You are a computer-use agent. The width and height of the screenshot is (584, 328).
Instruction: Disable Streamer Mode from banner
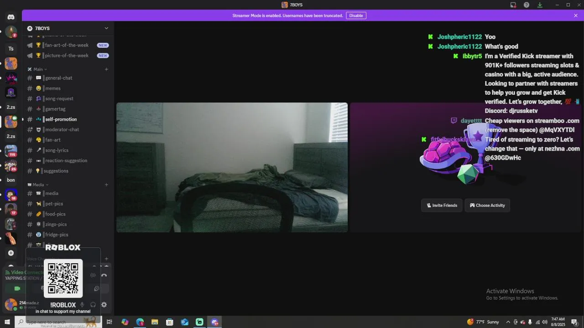pos(356,15)
